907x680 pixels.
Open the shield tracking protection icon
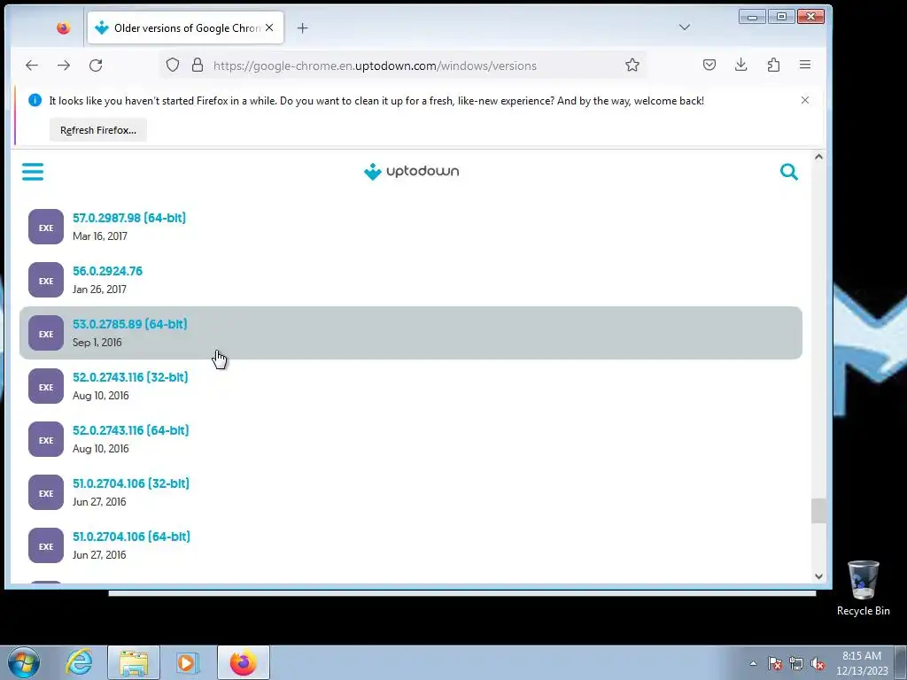click(x=173, y=65)
